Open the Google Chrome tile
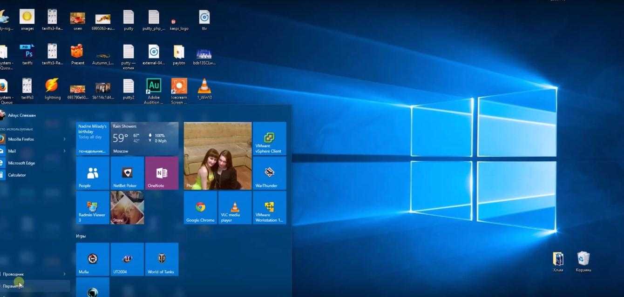This screenshot has width=624, height=297. pos(200,208)
